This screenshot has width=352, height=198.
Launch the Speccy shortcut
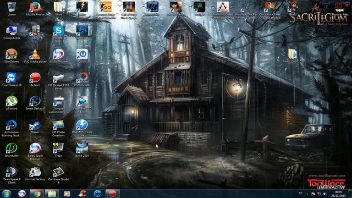(35, 32)
